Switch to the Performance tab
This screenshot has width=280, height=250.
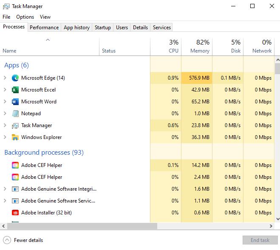click(44, 28)
